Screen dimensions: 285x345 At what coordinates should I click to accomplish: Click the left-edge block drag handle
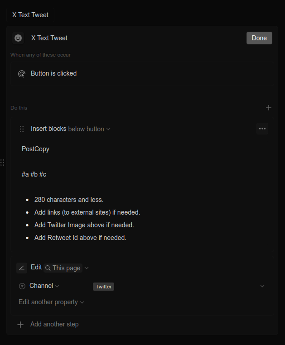(2, 162)
